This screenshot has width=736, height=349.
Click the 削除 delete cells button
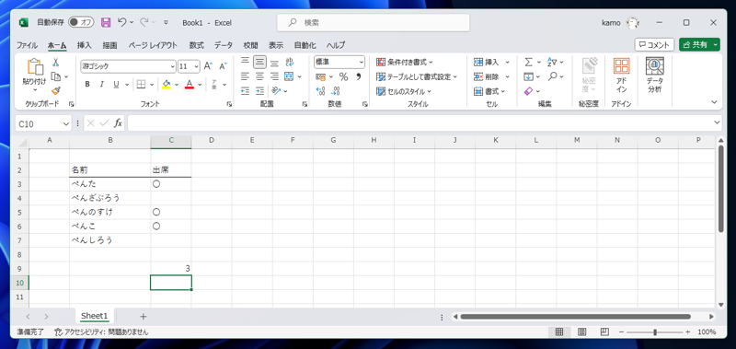point(487,76)
